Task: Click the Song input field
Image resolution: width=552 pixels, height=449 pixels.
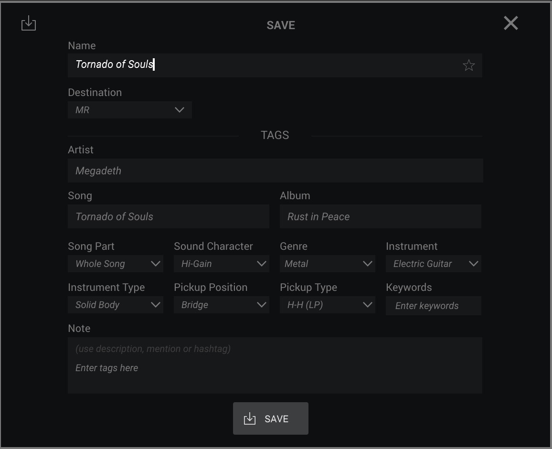Action: point(169,216)
